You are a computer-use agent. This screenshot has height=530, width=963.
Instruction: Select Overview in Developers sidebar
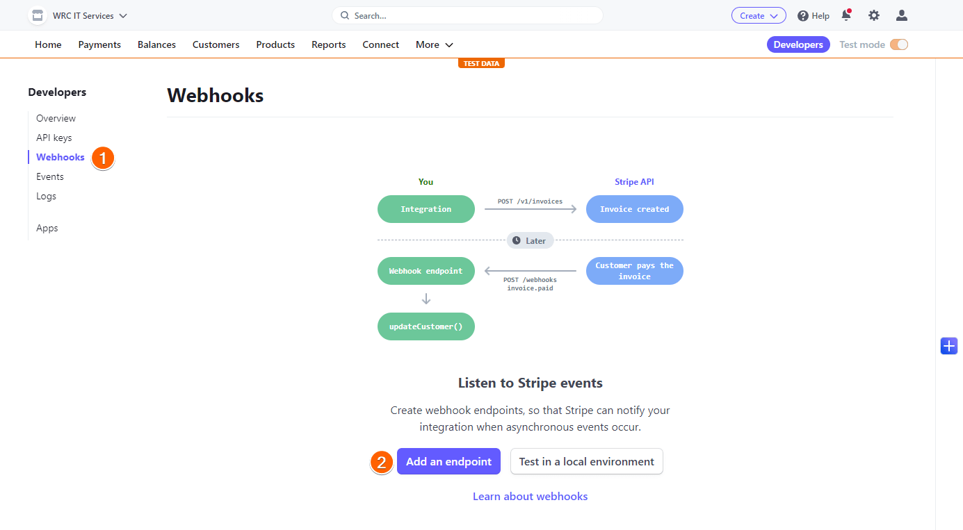point(56,118)
